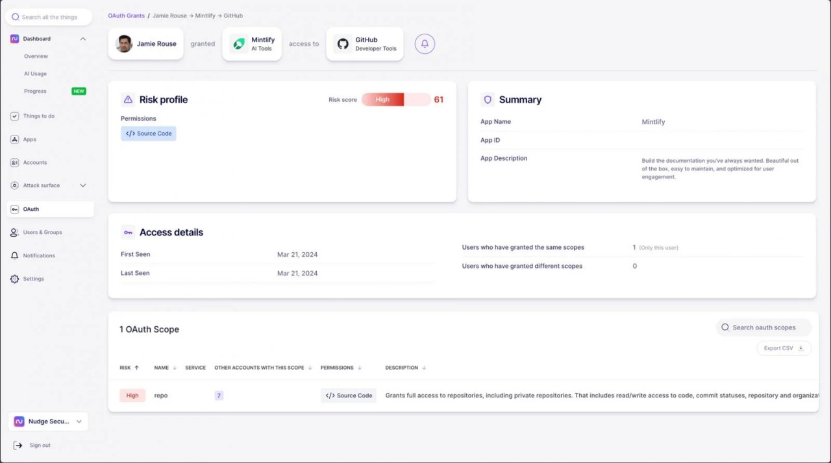Go to AI Usage page
The height and width of the screenshot is (463, 831).
[x=36, y=74]
